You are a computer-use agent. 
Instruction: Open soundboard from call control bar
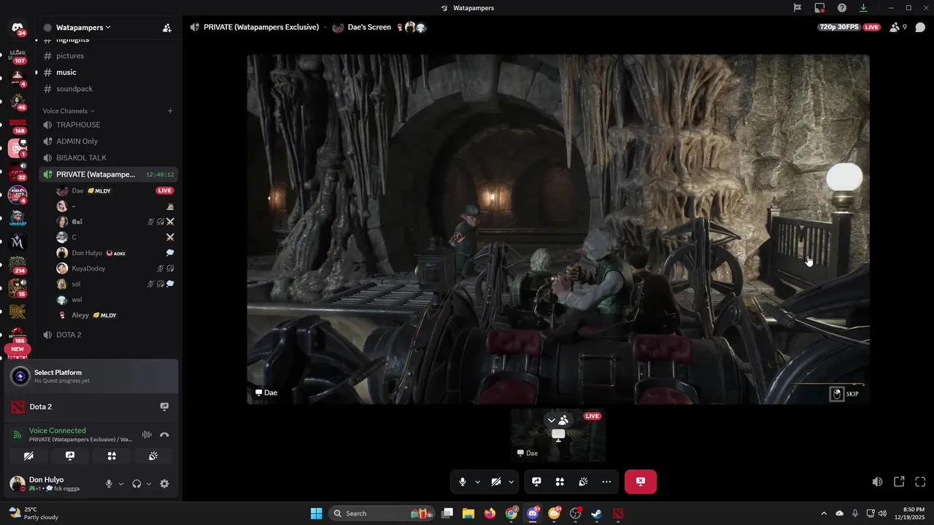click(x=583, y=482)
